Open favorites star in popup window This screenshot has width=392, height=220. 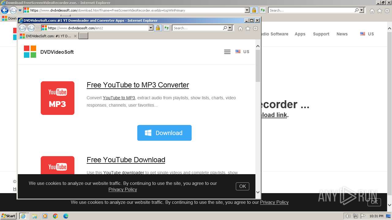248,28
